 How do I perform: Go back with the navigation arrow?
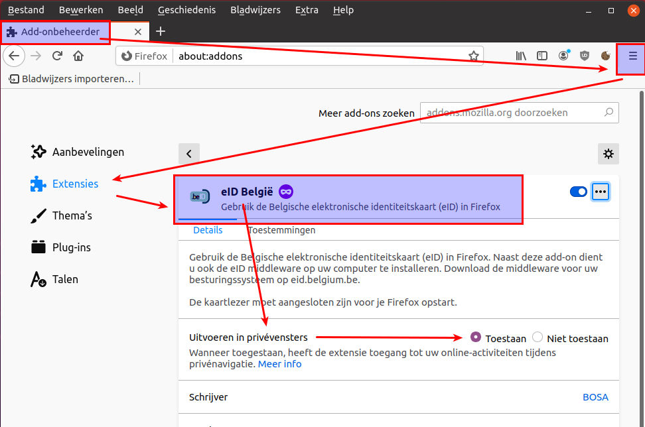click(14, 56)
